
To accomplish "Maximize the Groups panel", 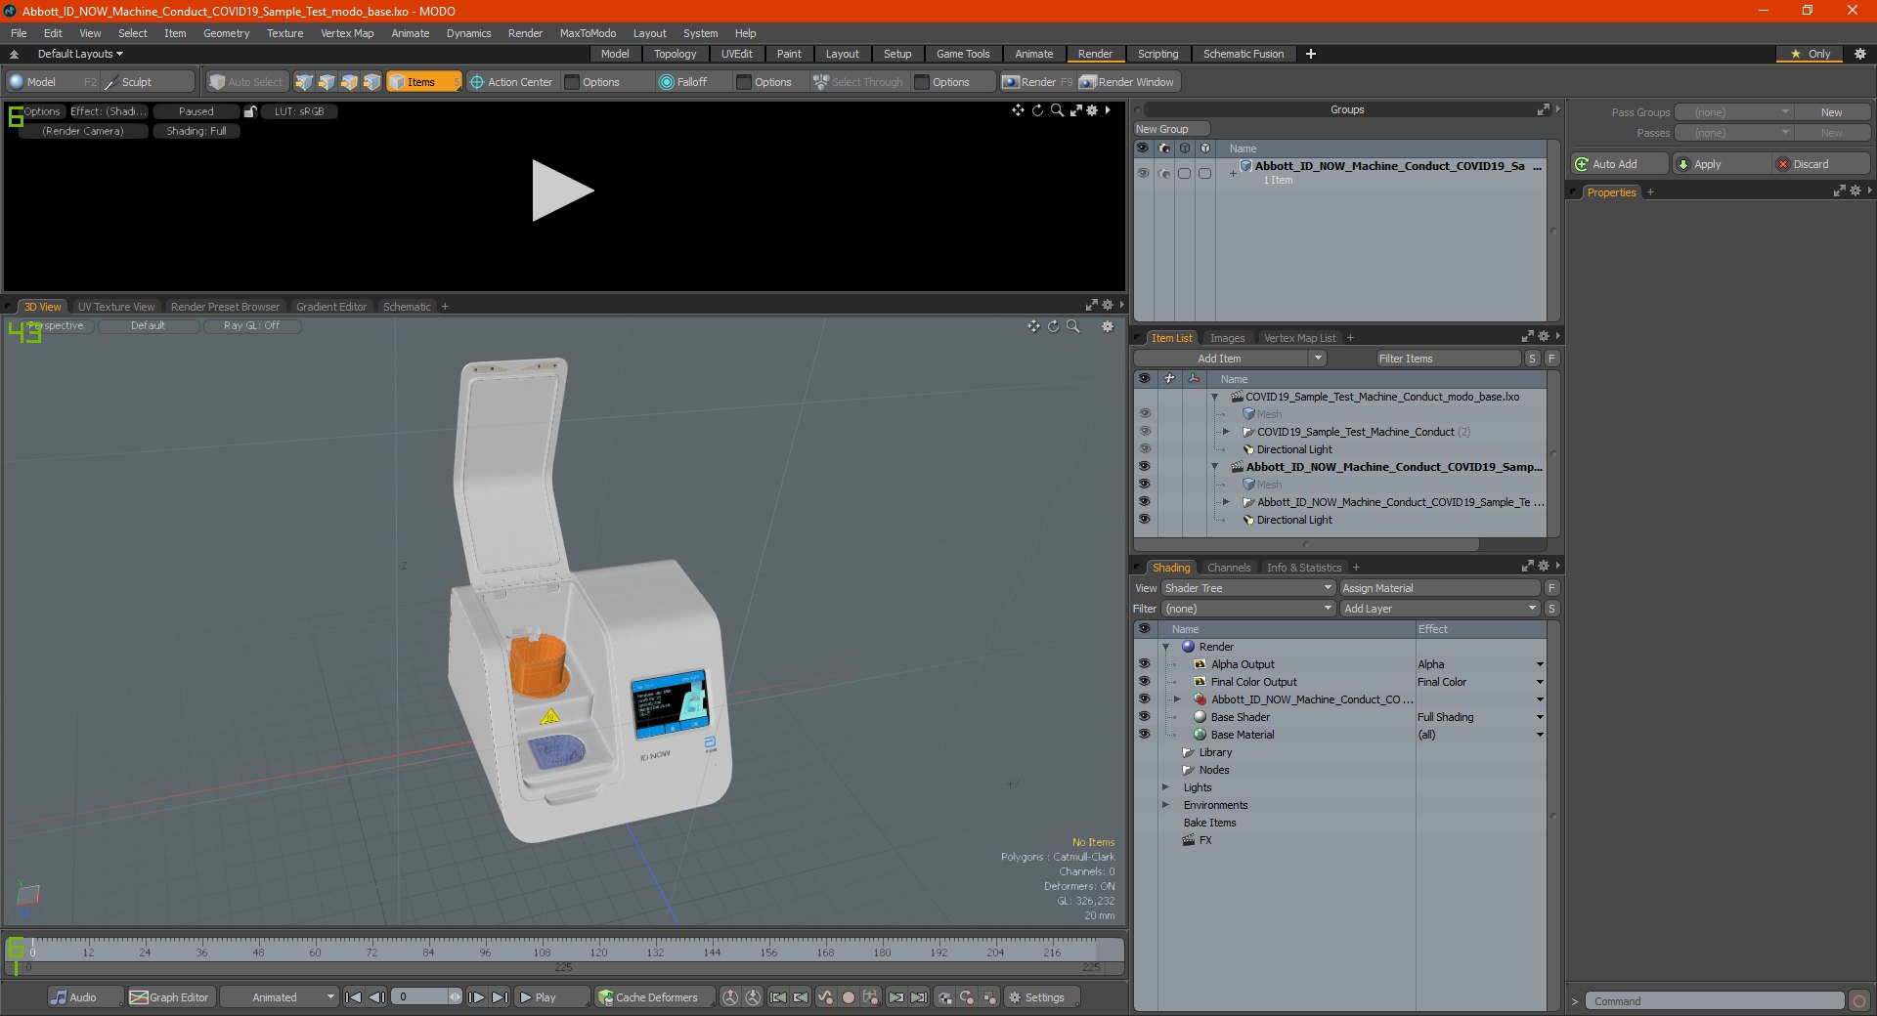I will (1544, 109).
